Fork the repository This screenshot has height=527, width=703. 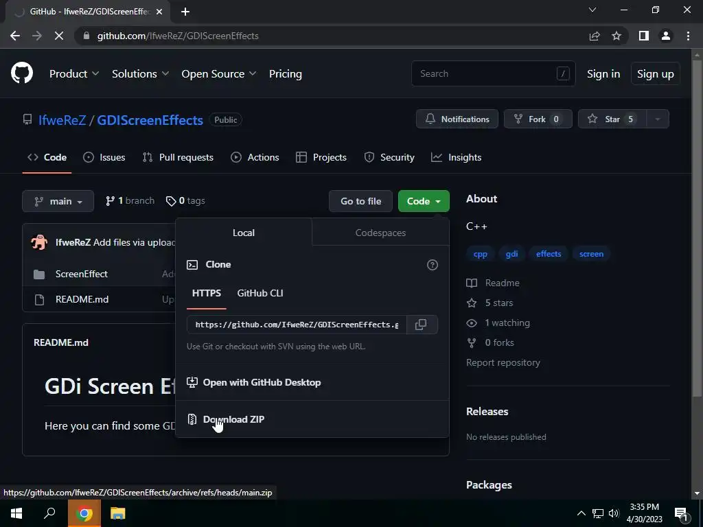click(538, 119)
